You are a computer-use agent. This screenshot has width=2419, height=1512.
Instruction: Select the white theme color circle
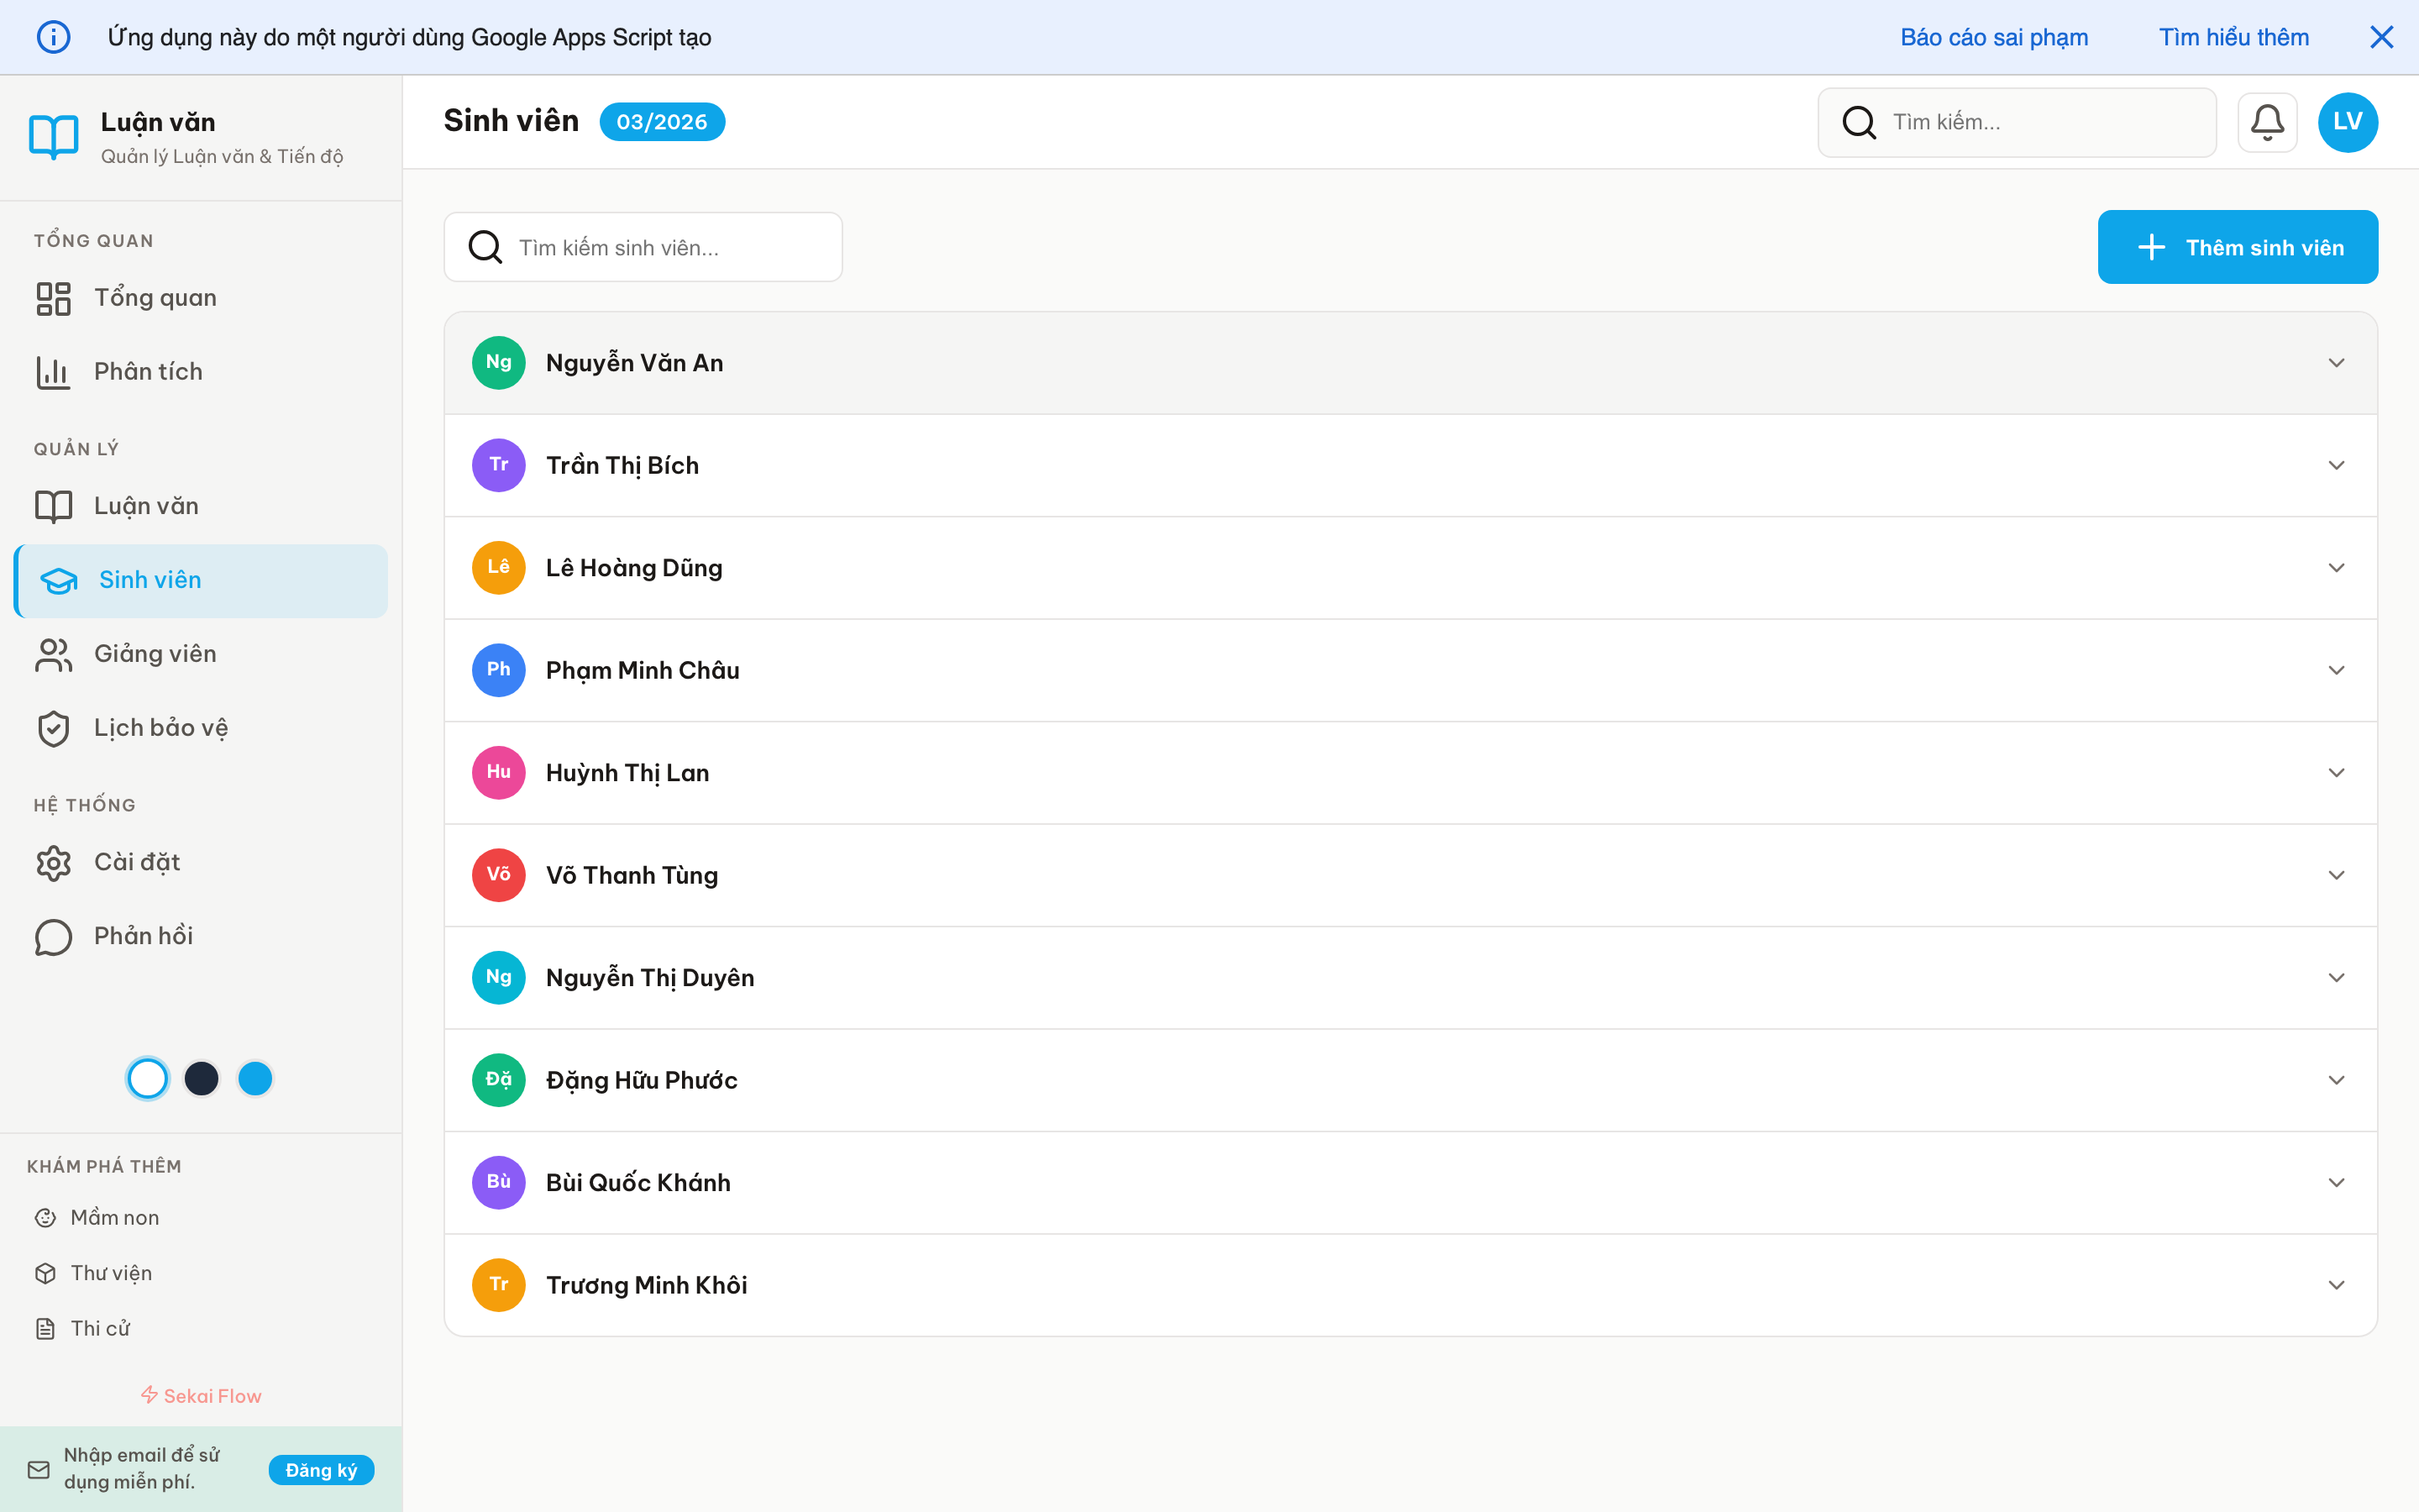pos(147,1078)
